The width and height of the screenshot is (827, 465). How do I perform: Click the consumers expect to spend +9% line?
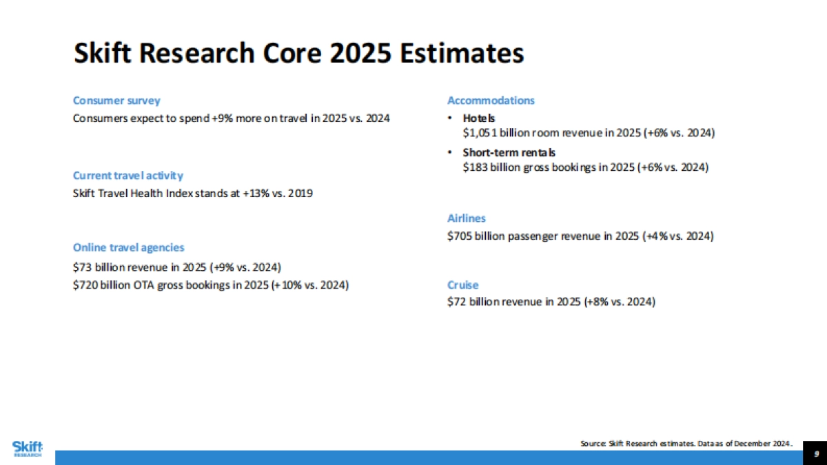pyautogui.click(x=231, y=118)
